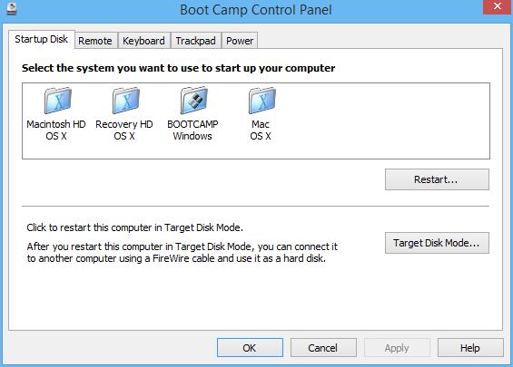
Task: Dismiss the dialog with Cancel
Action: 323,348
